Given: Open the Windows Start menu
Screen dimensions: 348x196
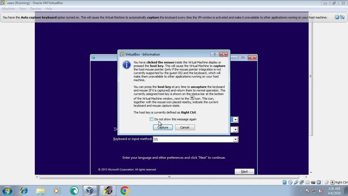Looking at the screenshot, I should coord(7,191).
